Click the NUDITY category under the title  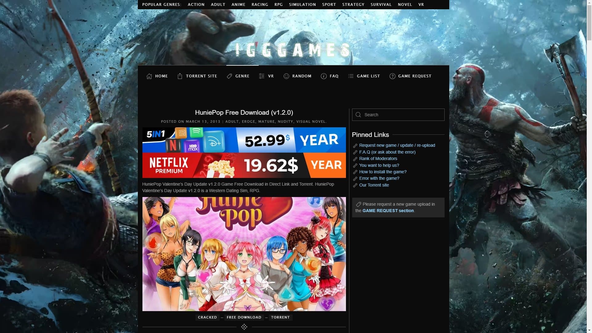286,121
